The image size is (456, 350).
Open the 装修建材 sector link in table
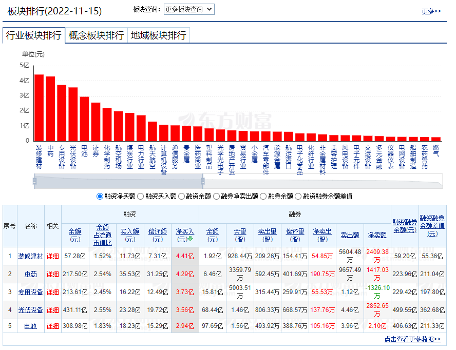click(x=31, y=256)
